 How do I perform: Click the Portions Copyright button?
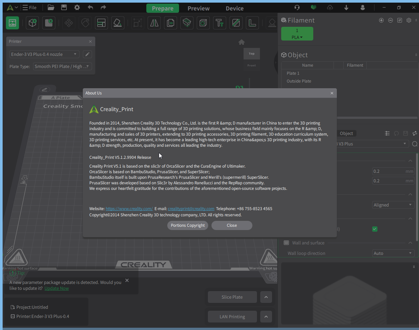point(188,225)
